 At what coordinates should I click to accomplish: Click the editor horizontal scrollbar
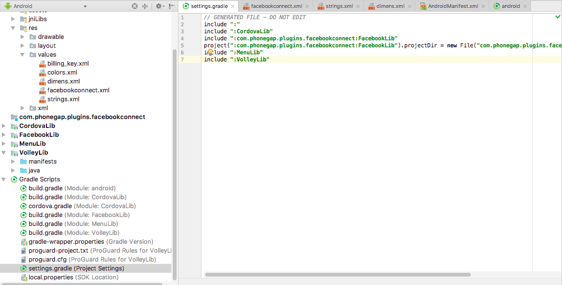338,275
